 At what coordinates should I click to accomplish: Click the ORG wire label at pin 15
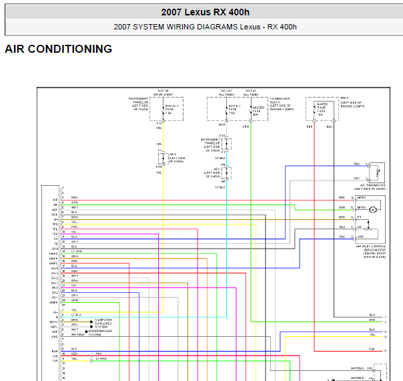tap(74, 256)
